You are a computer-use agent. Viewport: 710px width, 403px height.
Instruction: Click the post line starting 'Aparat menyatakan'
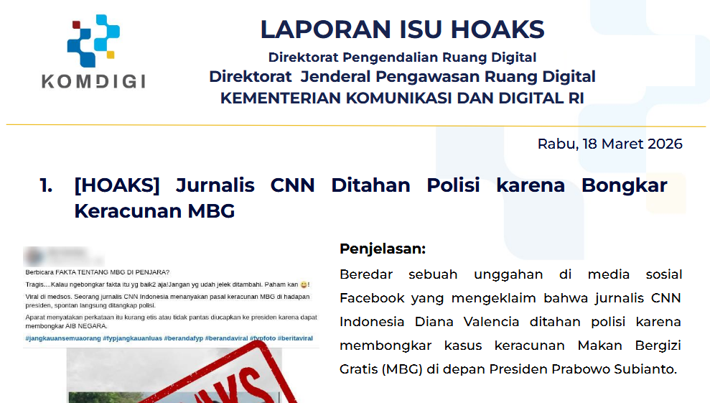click(171, 318)
